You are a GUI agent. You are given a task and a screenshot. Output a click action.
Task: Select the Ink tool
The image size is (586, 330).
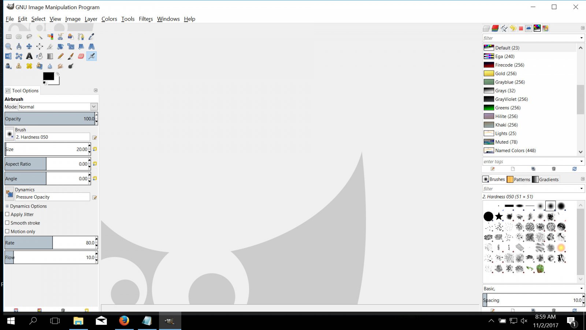click(8, 66)
